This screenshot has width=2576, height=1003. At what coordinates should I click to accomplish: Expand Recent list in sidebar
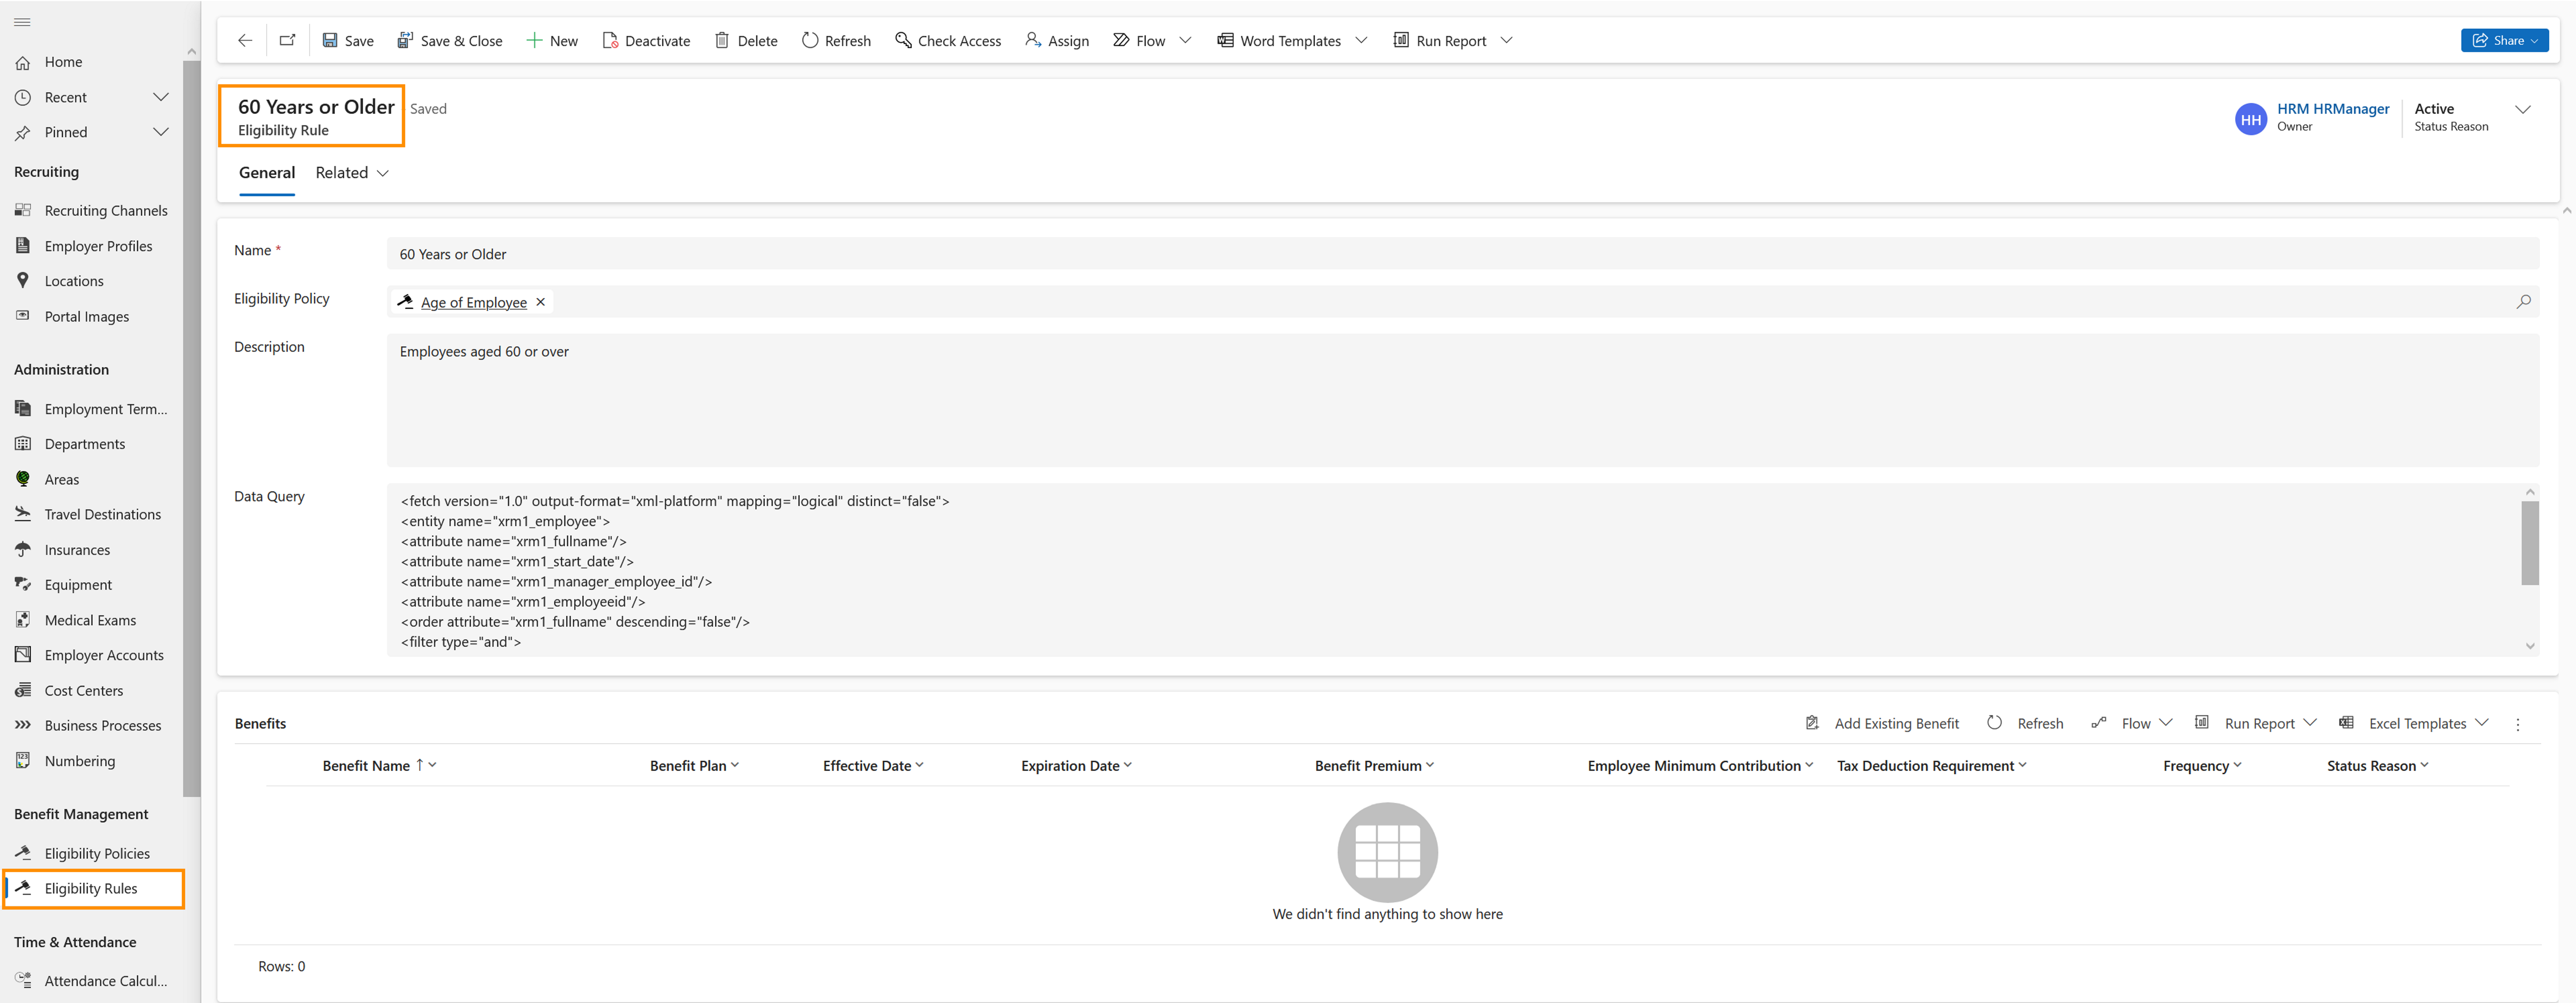(x=160, y=97)
